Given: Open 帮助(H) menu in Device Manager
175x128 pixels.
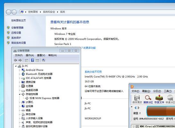Looking at the screenshot, I should [53, 55].
